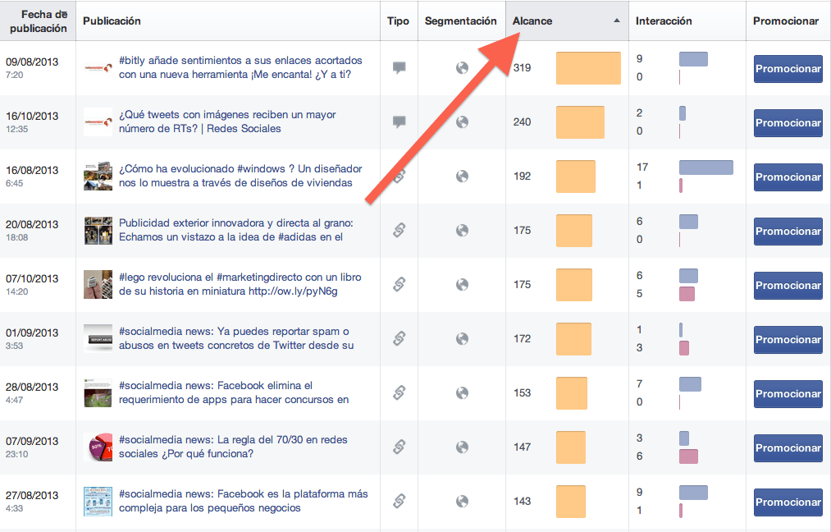This screenshot has height=532, width=831.
Task: Click the Interacción column header
Action: click(664, 21)
